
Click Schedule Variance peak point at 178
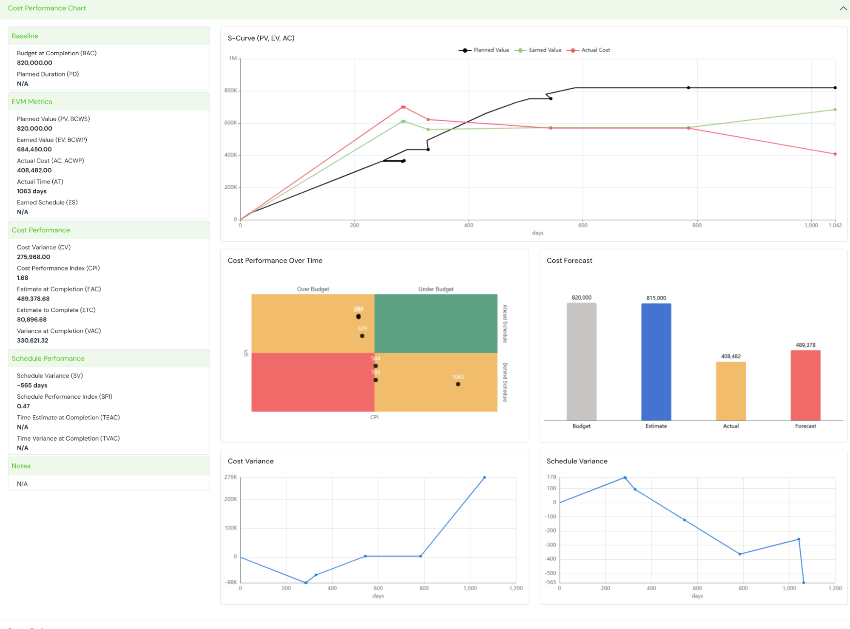coord(625,478)
